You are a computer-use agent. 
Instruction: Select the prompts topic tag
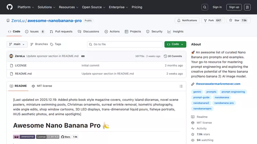pyautogui.click(x=211, y=92)
